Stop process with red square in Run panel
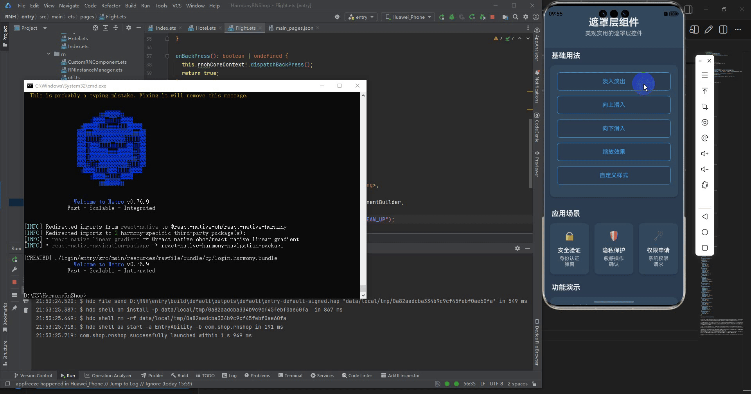This screenshot has height=394, width=751. (14, 282)
